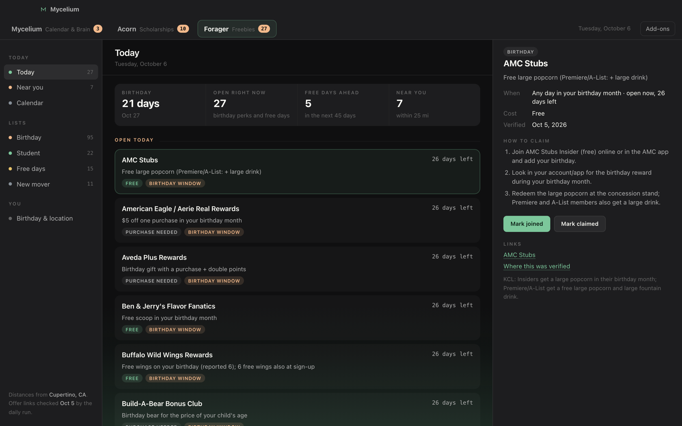Open the Near you sidebar item

pyautogui.click(x=51, y=87)
